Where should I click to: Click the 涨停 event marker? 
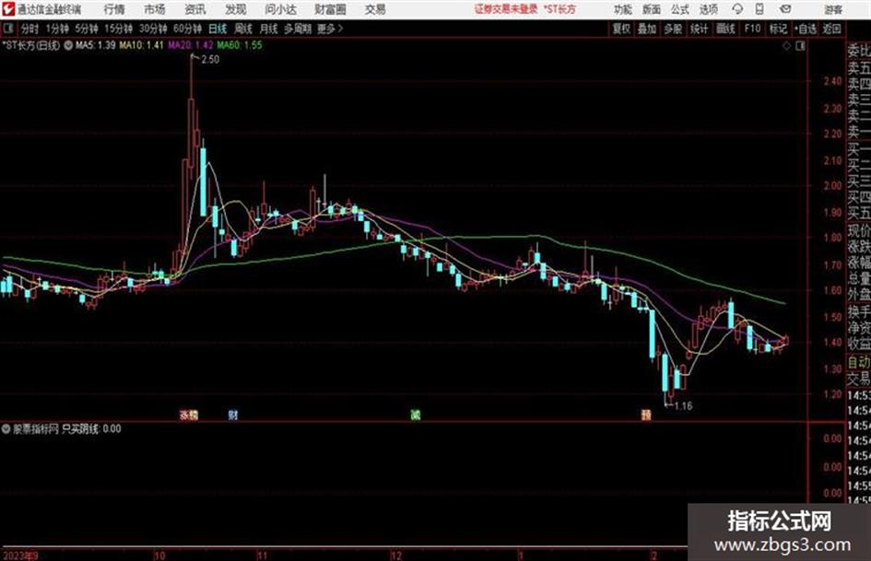click(189, 415)
